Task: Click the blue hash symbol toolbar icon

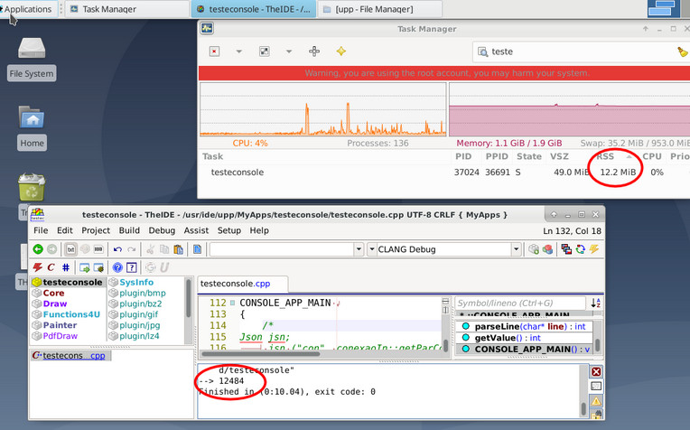Action: (66, 267)
